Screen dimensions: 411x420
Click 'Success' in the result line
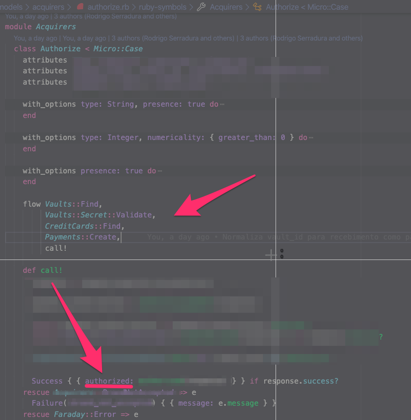pyautogui.click(x=47, y=381)
